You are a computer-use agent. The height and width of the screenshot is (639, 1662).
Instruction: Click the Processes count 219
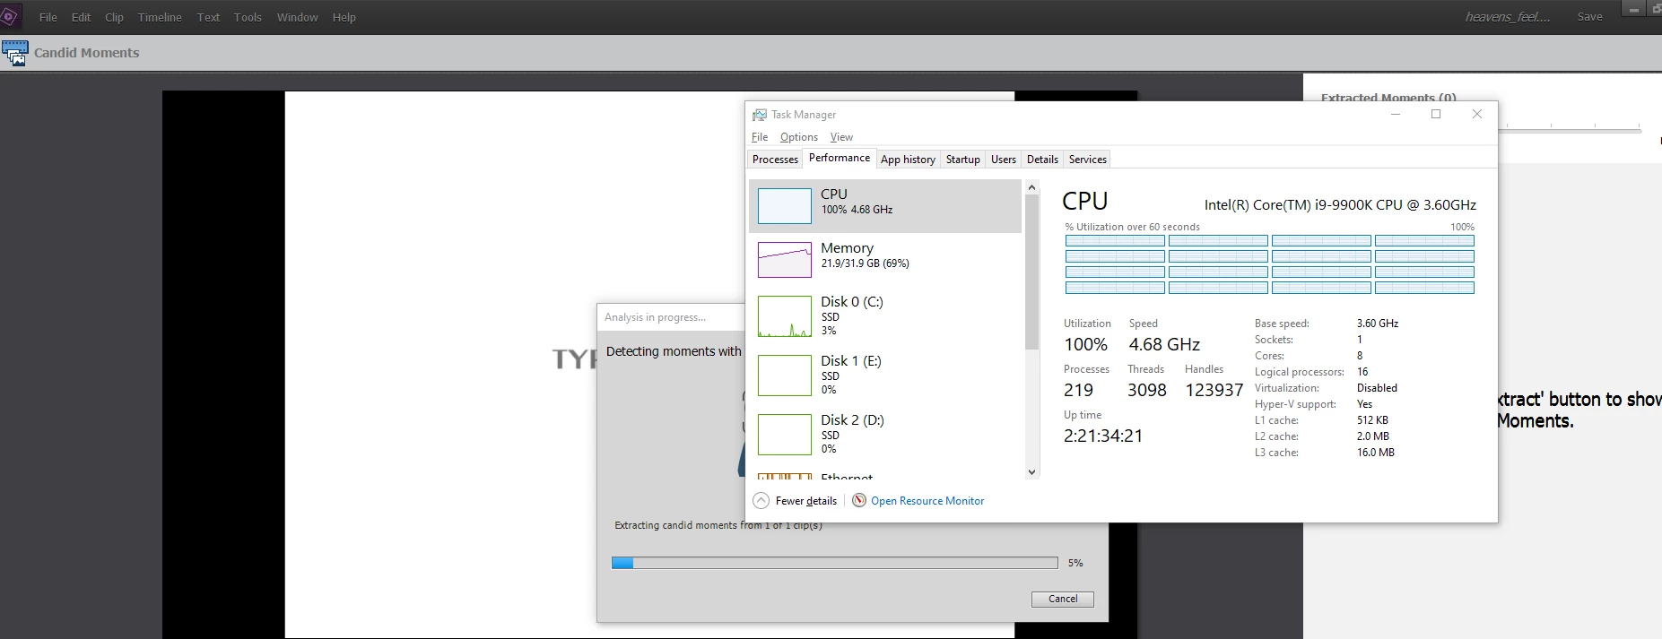click(1078, 390)
